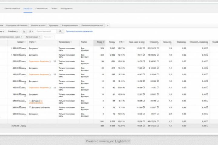Select the Аудитории sub-tab
Viewport: 218px width, 145px height.
(x=54, y=26)
